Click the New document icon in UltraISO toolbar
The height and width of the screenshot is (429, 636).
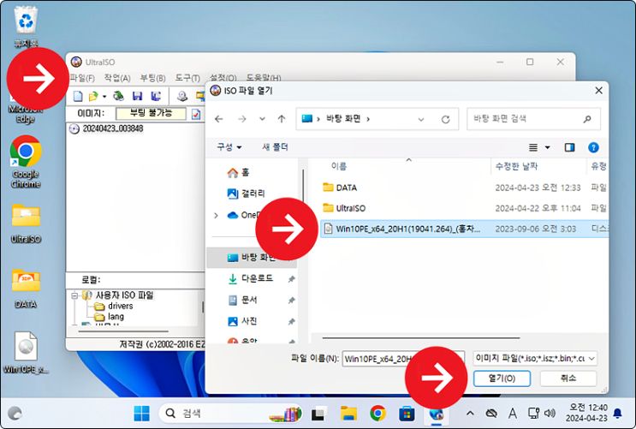pos(78,96)
